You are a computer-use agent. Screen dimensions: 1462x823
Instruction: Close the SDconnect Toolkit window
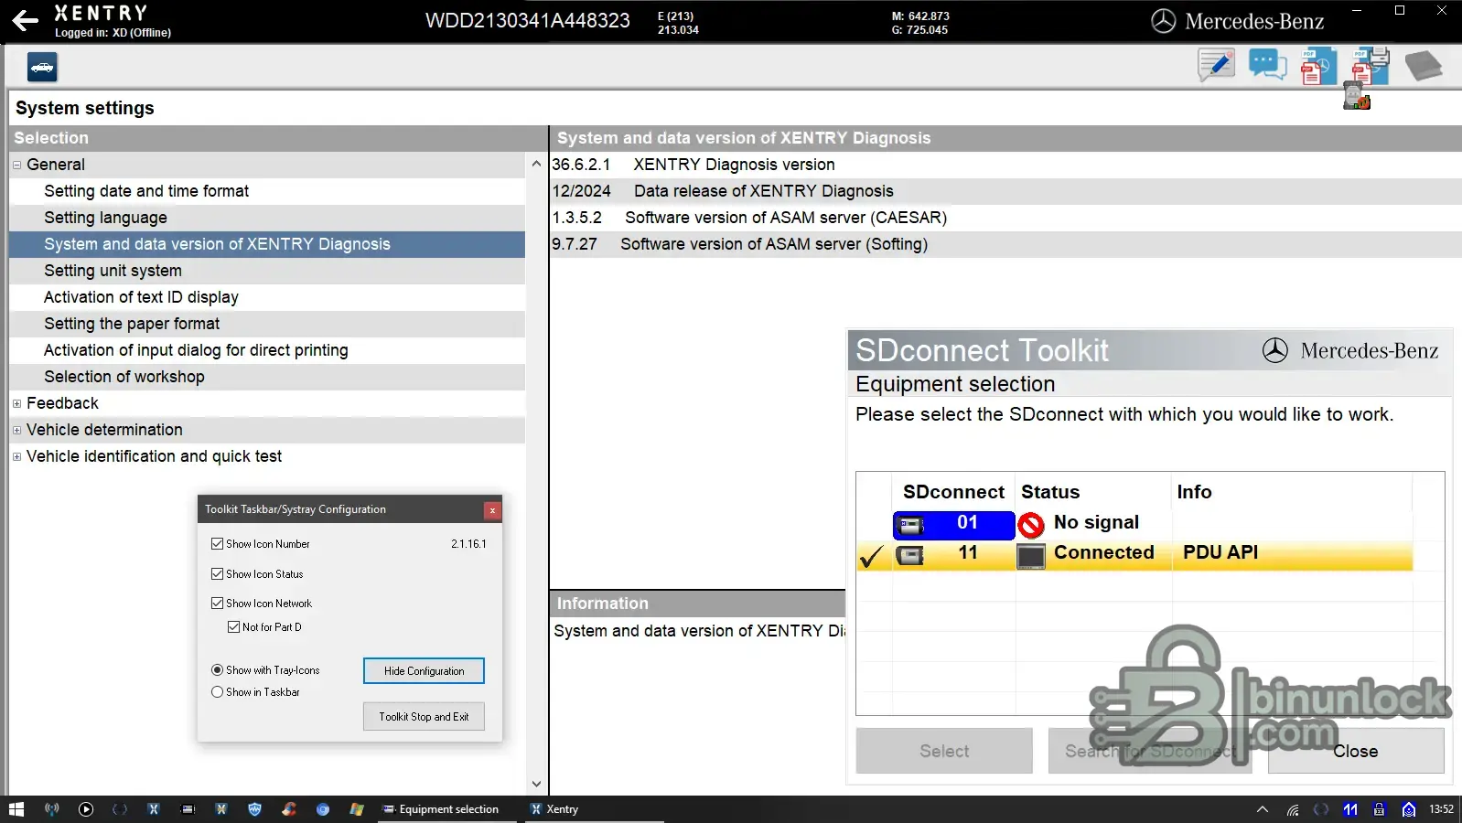(x=1356, y=751)
